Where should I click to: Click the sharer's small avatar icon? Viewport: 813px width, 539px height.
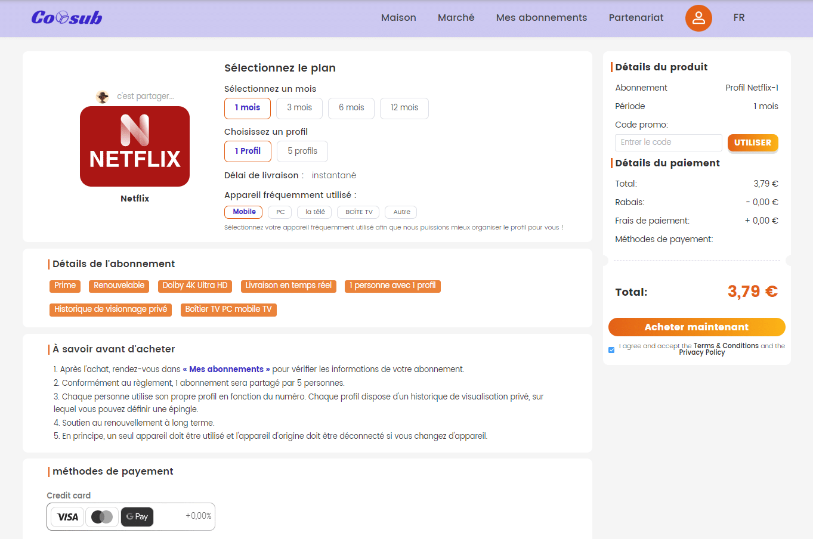[103, 97]
